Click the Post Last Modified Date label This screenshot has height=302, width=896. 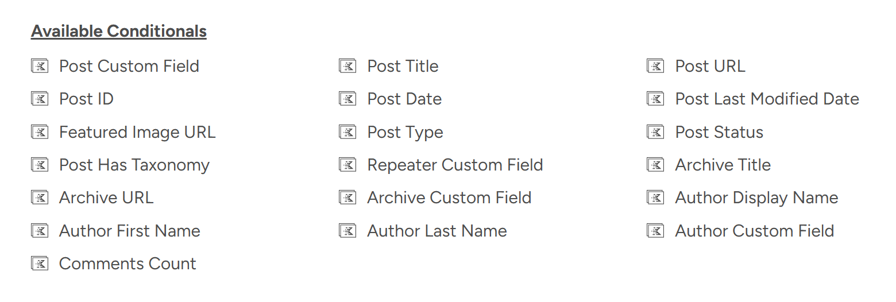767,99
